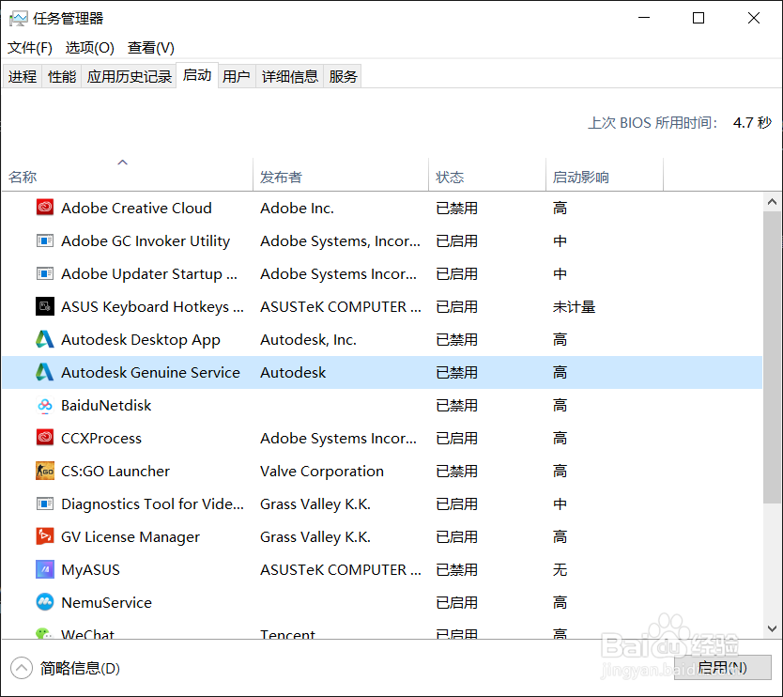The height and width of the screenshot is (697, 783).
Task: Minimize the Task Manager window
Action: coord(644,18)
